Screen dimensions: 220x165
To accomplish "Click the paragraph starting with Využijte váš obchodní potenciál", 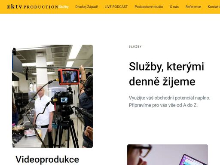I will tap(170, 101).
